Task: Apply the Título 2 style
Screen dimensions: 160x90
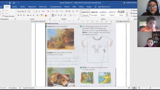Action: pos(112,13)
